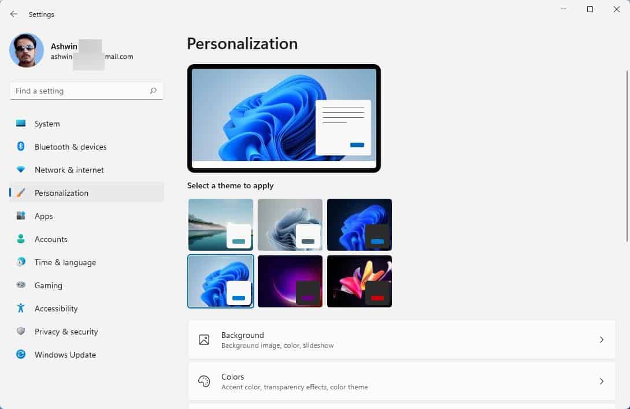Select Time & language settings
This screenshot has height=409, width=630.
(x=65, y=262)
